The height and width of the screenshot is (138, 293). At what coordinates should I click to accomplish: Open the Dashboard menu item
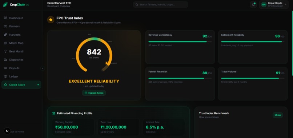[21, 18]
